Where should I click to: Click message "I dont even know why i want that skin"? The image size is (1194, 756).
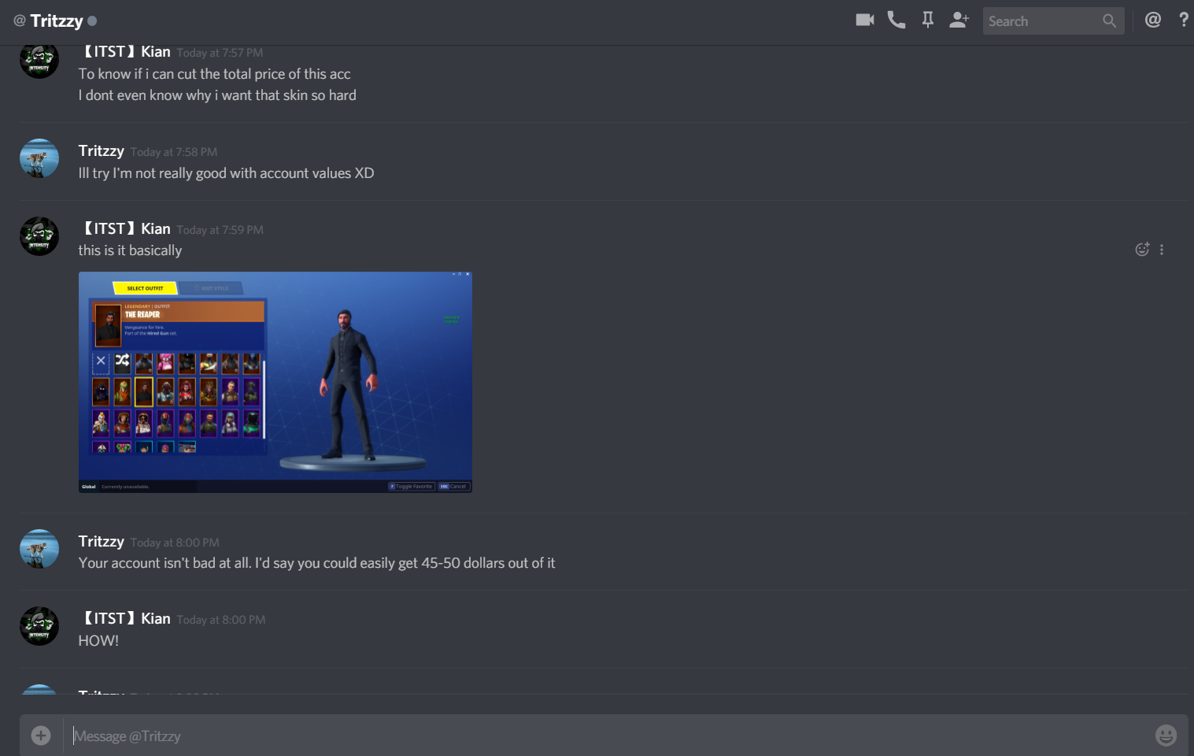217,95
